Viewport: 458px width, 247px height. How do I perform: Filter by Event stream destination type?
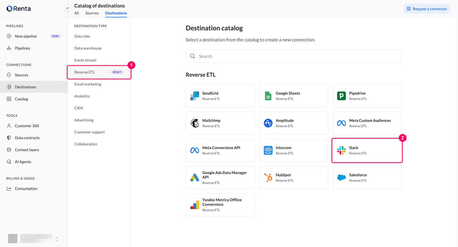85,60
